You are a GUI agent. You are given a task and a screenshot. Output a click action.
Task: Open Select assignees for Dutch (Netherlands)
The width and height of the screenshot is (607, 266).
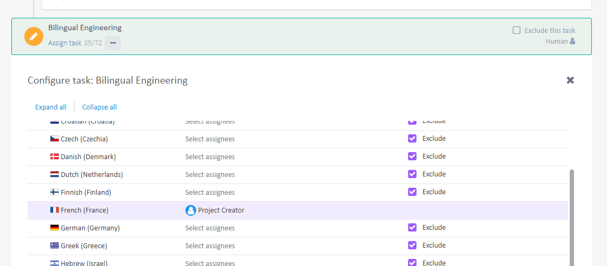coord(210,174)
